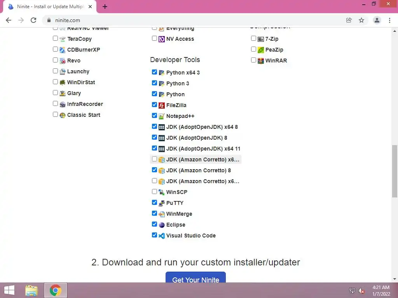Open the network tray icon
Image resolution: width=398 pixels, height=298 pixels.
point(352,291)
